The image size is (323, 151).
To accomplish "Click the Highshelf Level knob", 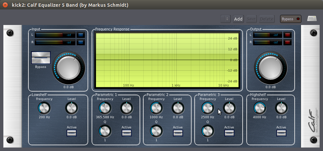I will (281, 108).
